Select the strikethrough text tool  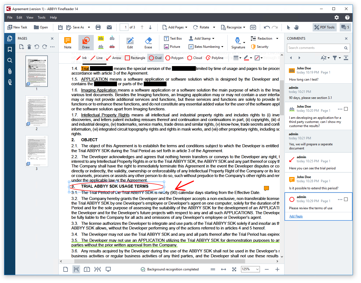[112, 47]
